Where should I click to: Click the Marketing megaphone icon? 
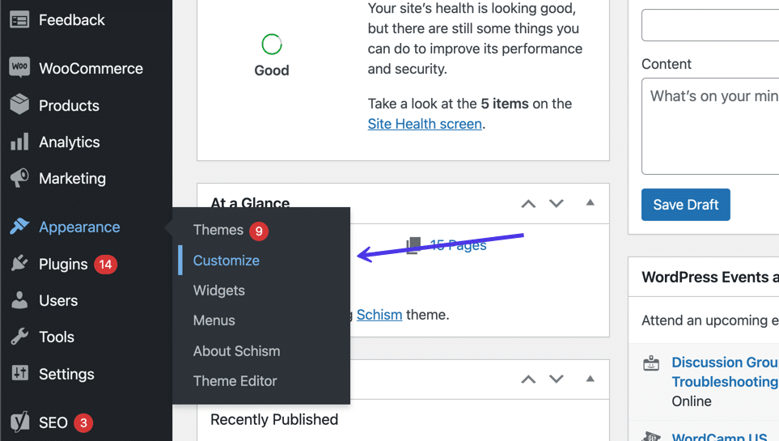click(19, 178)
